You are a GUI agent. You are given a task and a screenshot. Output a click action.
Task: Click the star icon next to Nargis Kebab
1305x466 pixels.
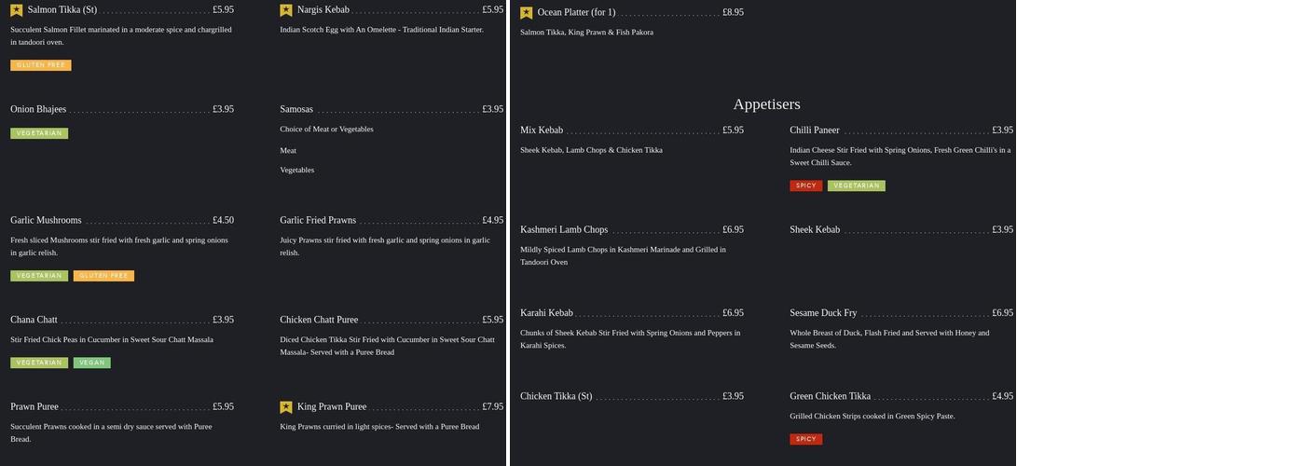[x=286, y=10]
